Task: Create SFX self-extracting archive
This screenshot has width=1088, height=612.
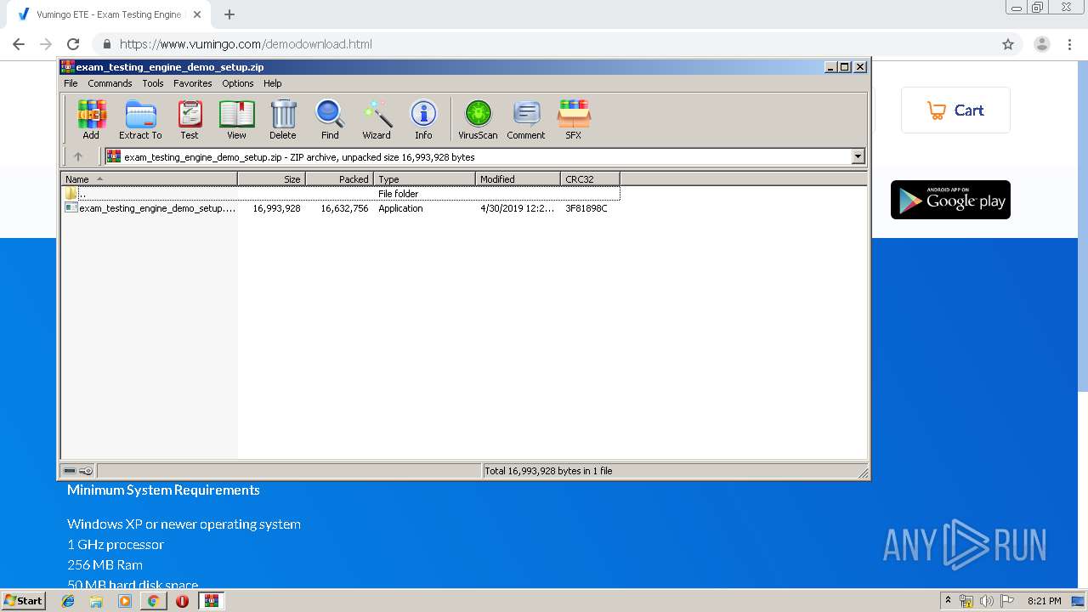Action: (574, 119)
